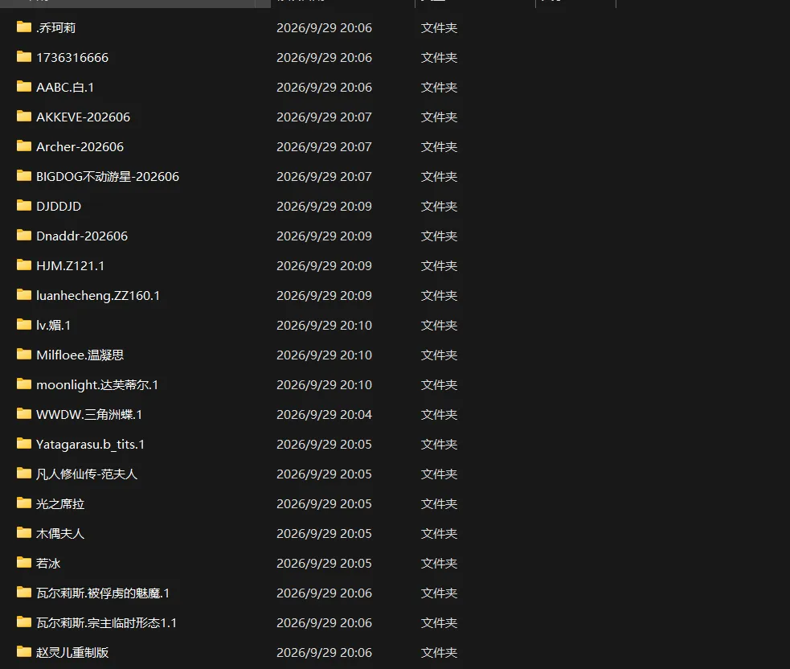Viewport: 790px width, 669px height.
Task: Select the folder named 若冰
Action: [48, 563]
